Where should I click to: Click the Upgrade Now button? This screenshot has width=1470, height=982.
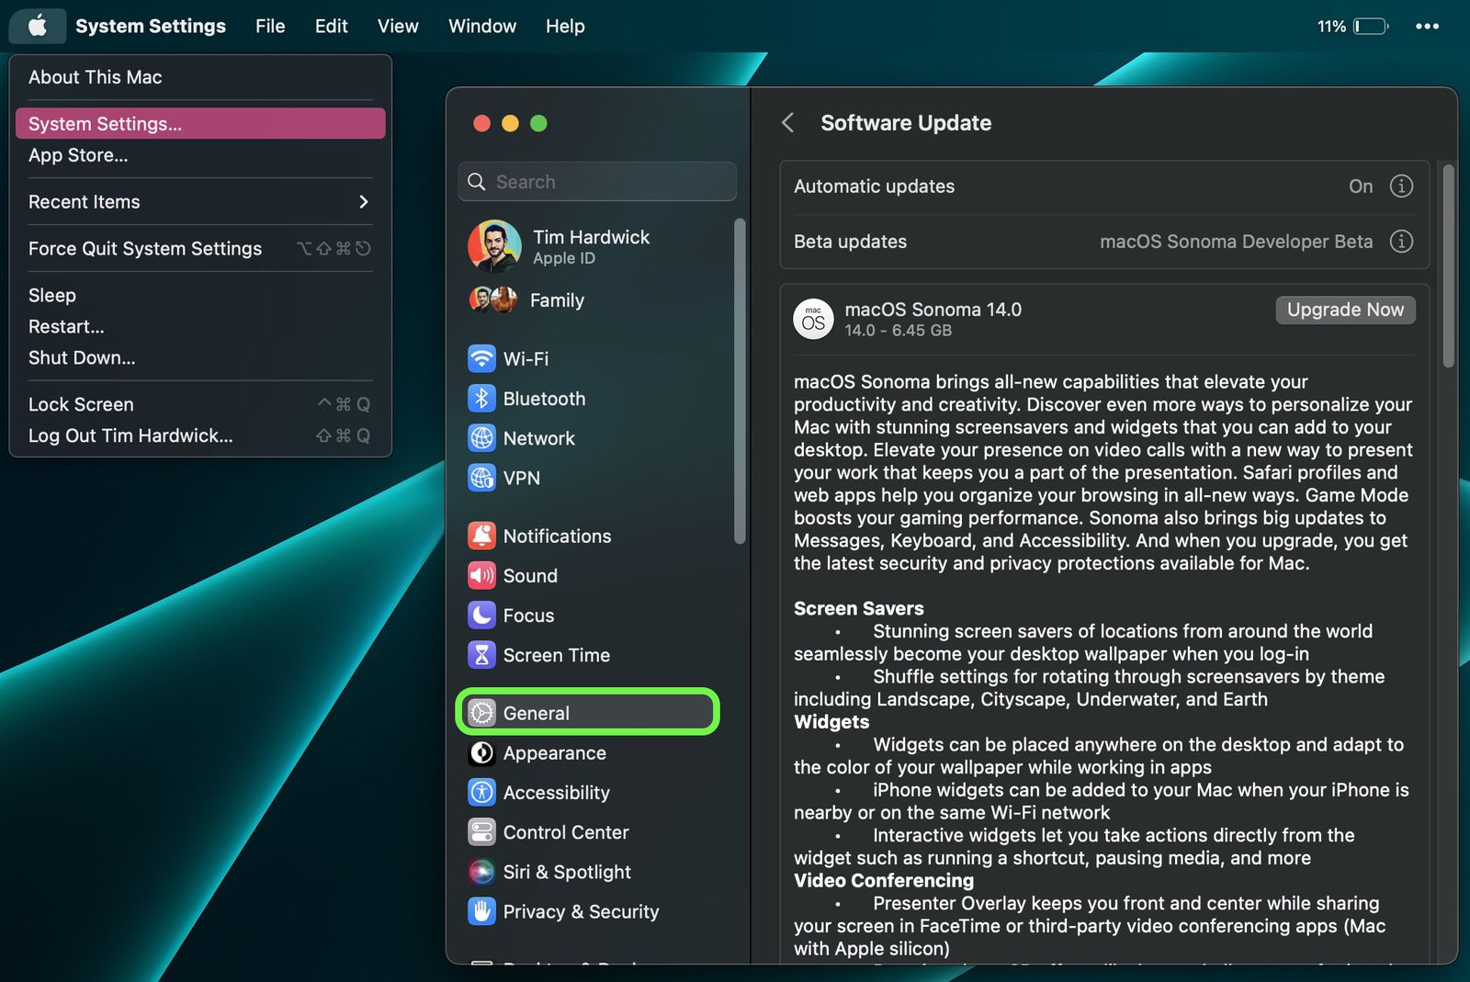(x=1345, y=310)
